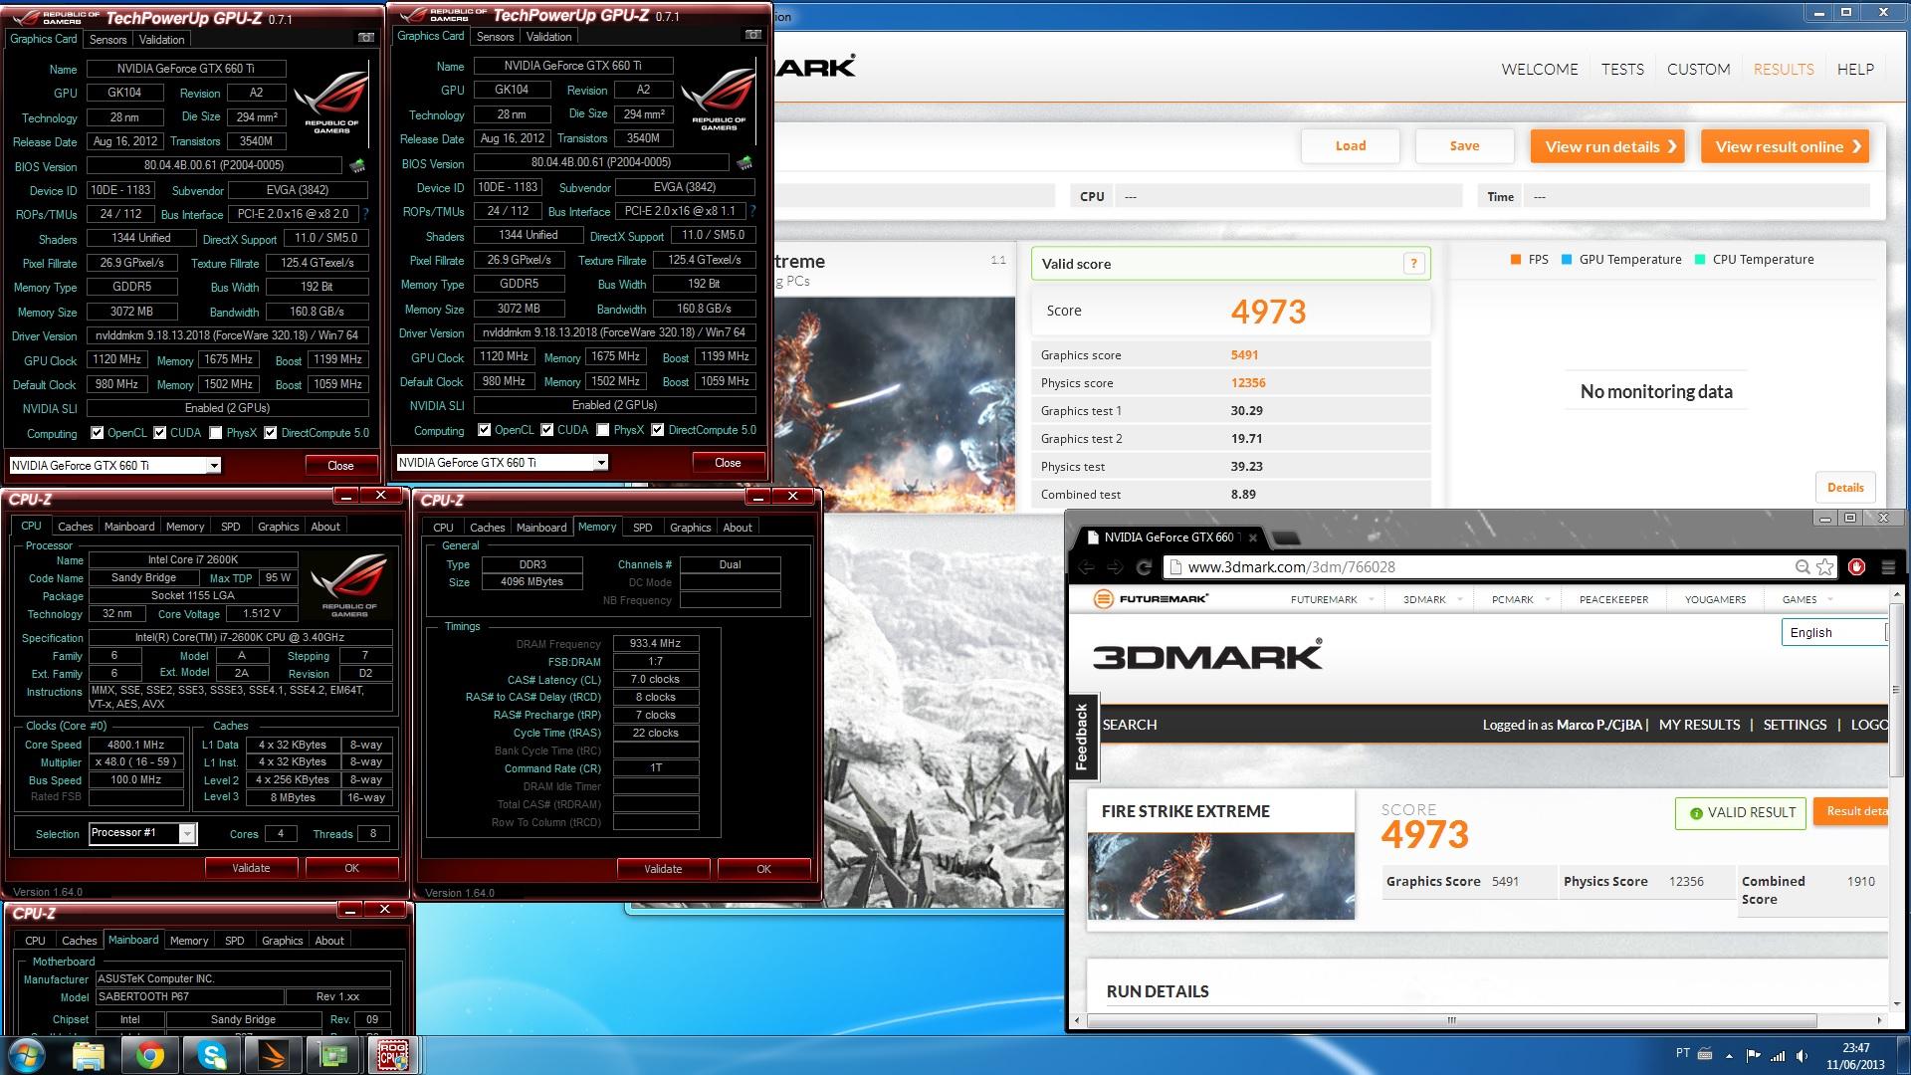Image resolution: width=1911 pixels, height=1075 pixels.
Task: Toggle DirectCompute 5.0 checkbox in left GPU-Z
Action: (x=270, y=433)
